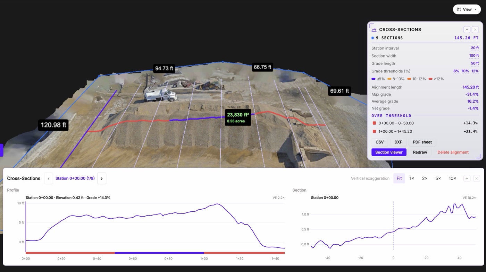Viewport: 486px width, 272px height.
Task: Set vertical exaggeration to 2×
Action: pos(425,178)
